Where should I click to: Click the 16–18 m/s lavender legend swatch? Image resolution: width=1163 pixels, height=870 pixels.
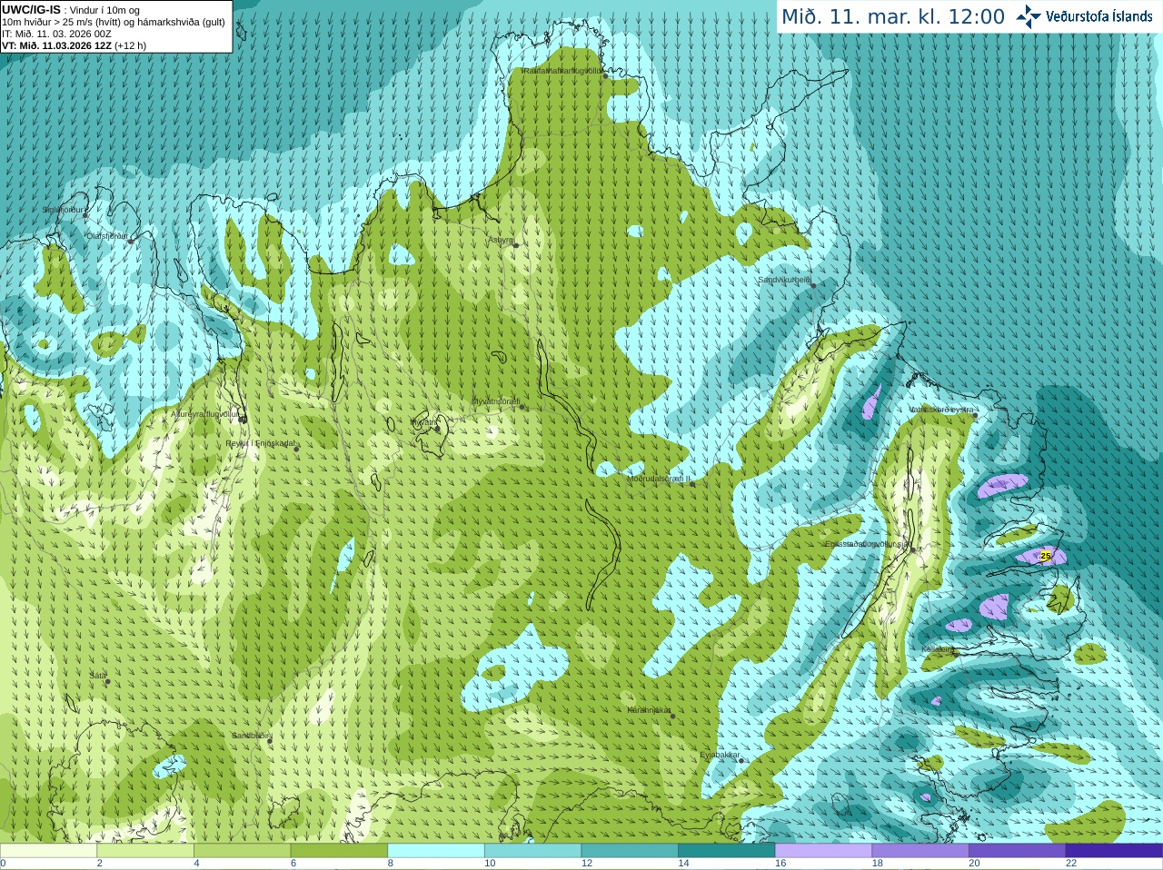(823, 851)
